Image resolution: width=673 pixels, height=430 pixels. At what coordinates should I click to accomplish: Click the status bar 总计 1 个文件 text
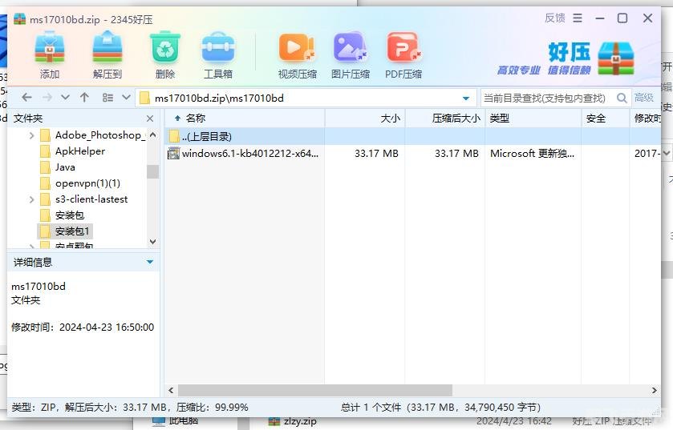(x=441, y=408)
